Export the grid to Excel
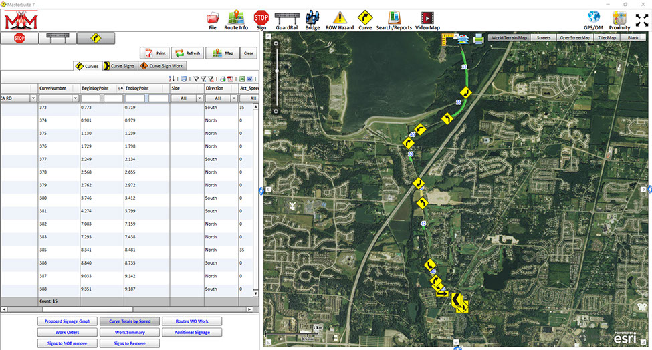 (x=241, y=79)
